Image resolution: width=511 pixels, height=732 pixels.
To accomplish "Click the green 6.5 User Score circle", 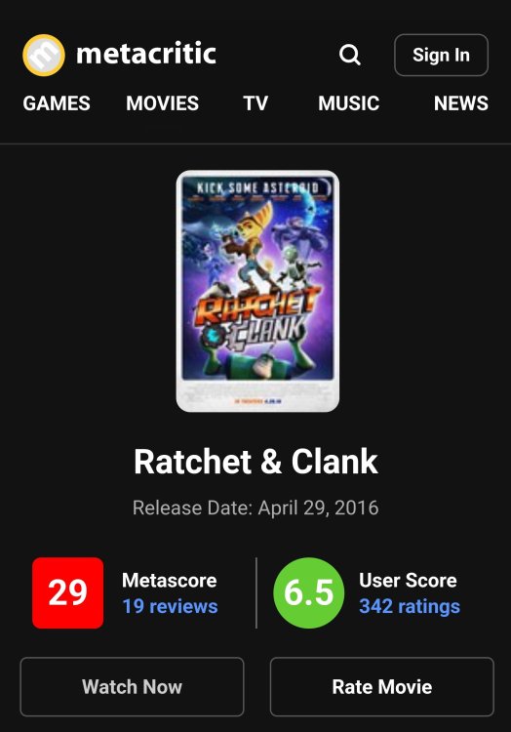I will coord(309,592).
